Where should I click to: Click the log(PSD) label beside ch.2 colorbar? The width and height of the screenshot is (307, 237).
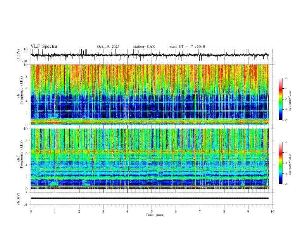point(290,165)
